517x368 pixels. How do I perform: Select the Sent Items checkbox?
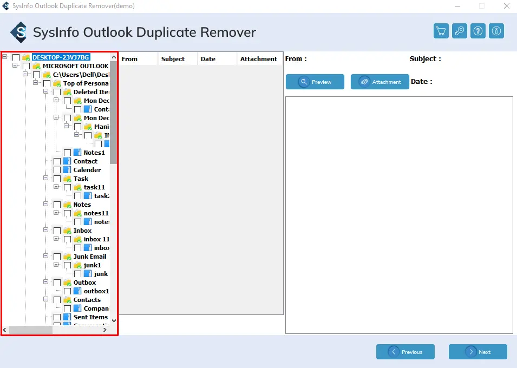(57, 318)
